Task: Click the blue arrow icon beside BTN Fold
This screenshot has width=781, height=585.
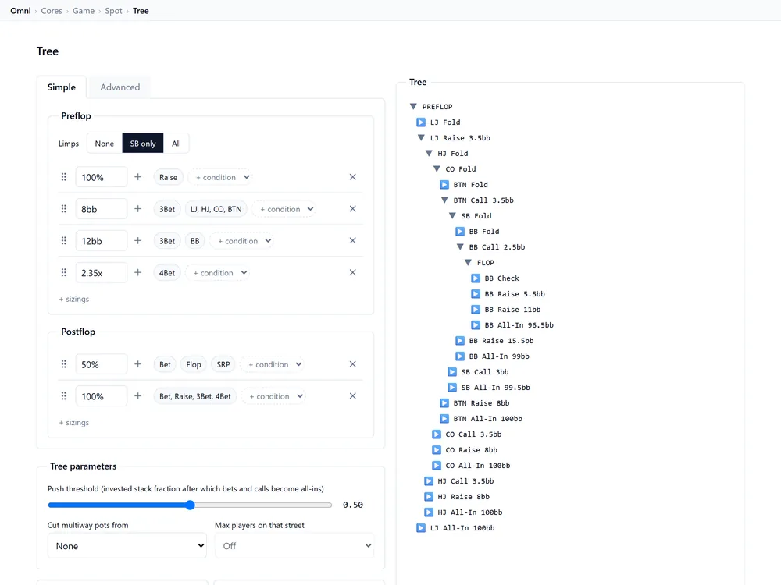Action: click(444, 185)
